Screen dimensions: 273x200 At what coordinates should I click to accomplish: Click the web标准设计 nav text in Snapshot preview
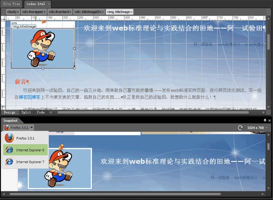tap(246, 178)
